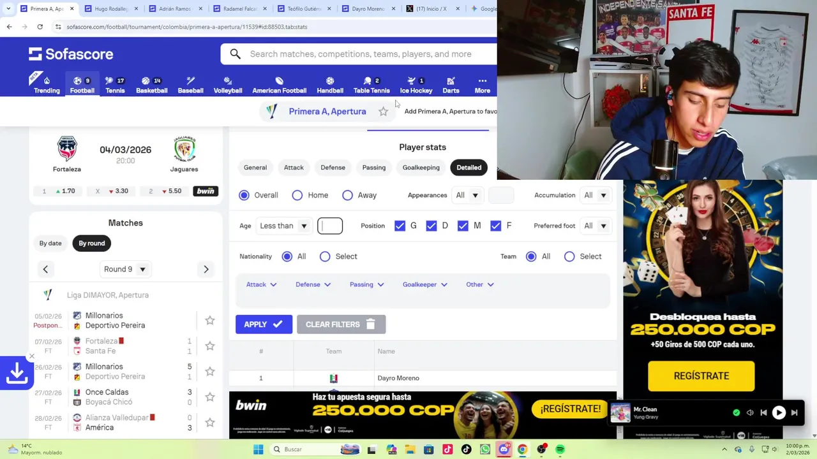Reload the page in the browser

tap(40, 27)
